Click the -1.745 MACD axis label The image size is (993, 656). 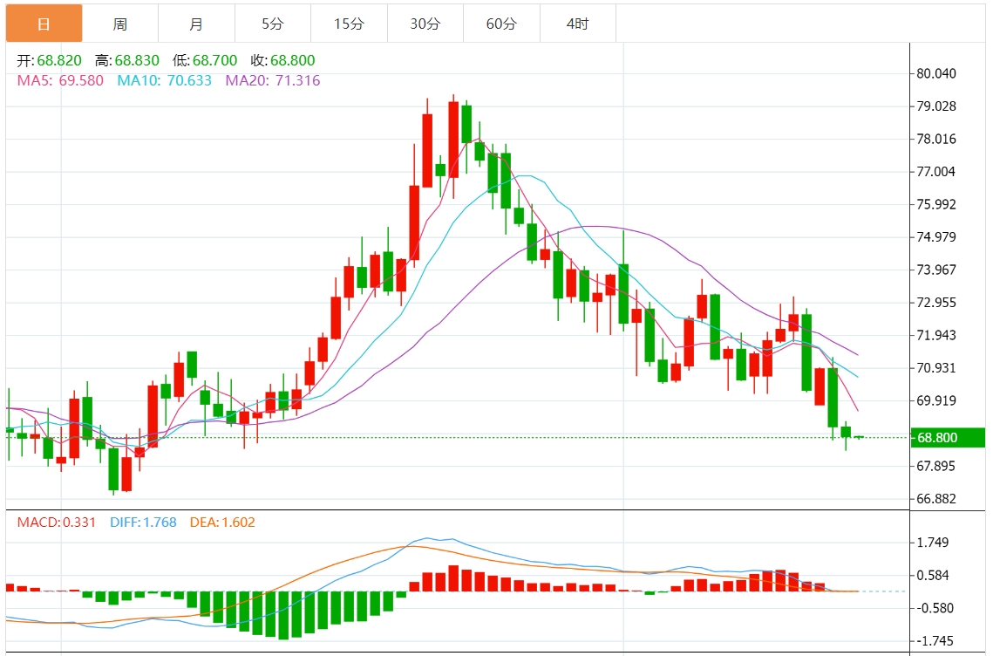(935, 641)
